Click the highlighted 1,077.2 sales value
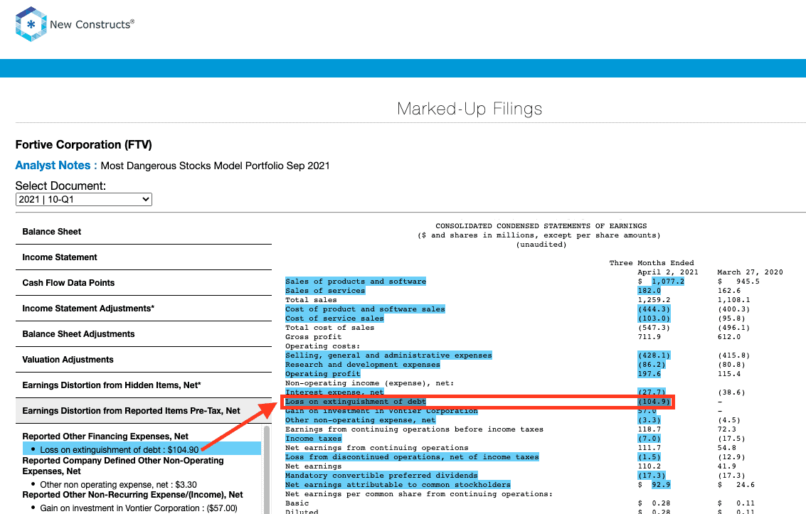 tap(668, 282)
